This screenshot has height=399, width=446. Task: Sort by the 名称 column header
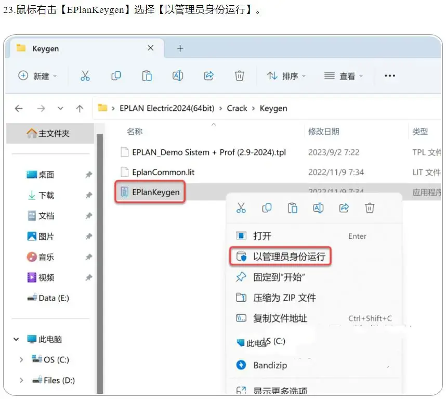[135, 132]
